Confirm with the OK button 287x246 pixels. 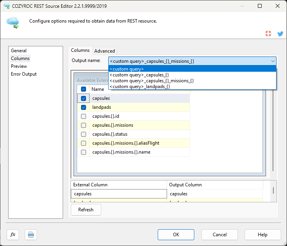click(176, 235)
